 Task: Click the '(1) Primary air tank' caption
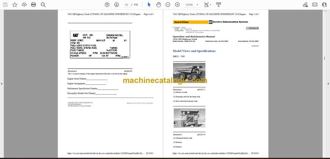click(x=180, y=92)
